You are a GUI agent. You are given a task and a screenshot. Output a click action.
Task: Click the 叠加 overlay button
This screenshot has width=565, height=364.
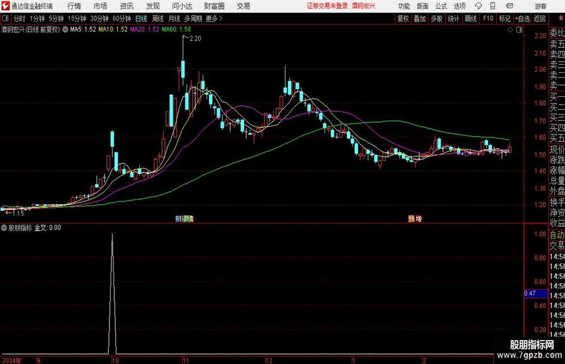pos(420,19)
